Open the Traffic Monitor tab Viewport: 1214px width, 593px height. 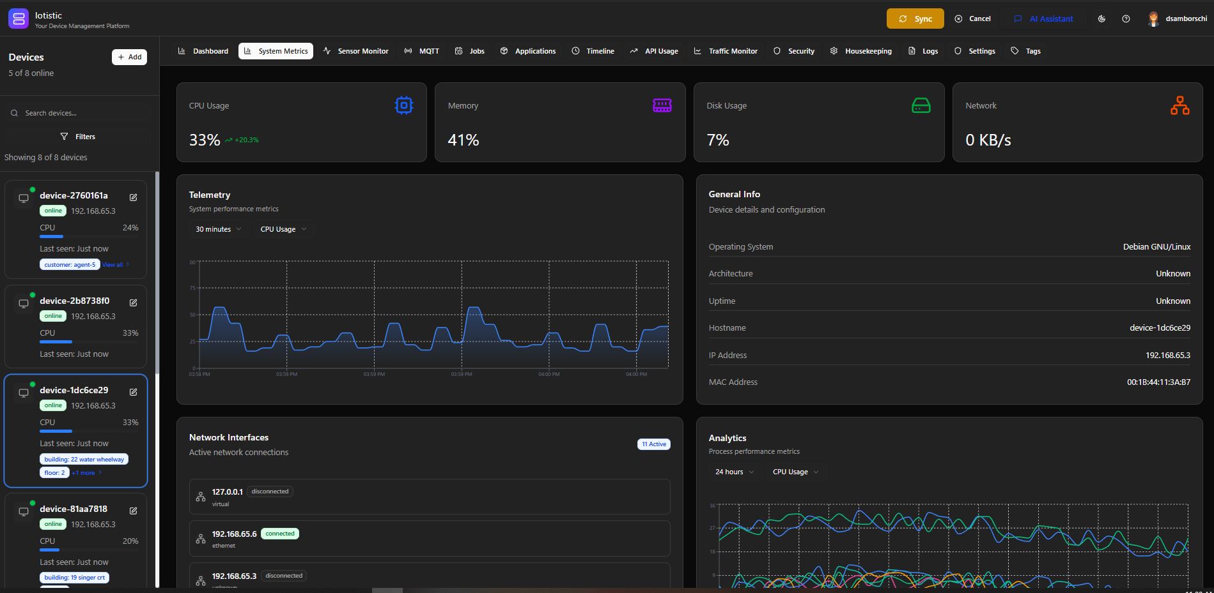(726, 51)
